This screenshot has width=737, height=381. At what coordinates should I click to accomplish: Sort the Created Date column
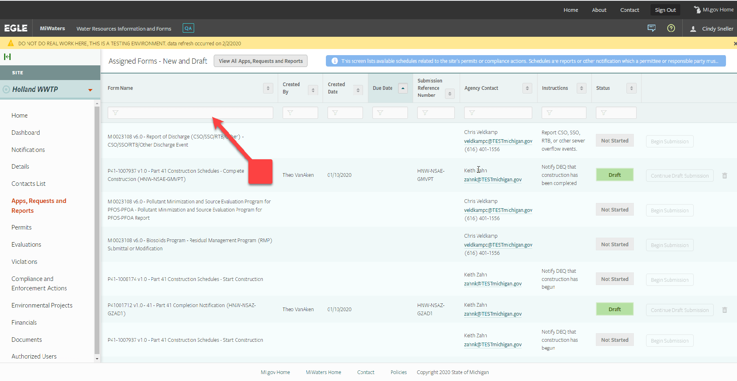(x=358, y=90)
